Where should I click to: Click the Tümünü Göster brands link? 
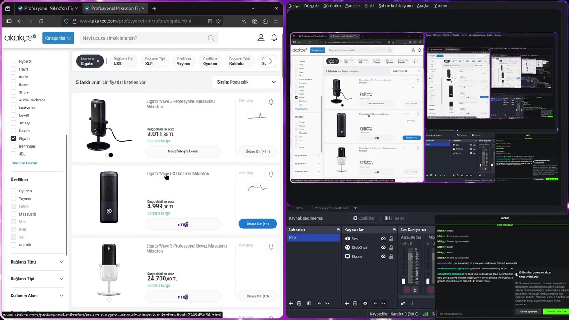(x=24, y=163)
